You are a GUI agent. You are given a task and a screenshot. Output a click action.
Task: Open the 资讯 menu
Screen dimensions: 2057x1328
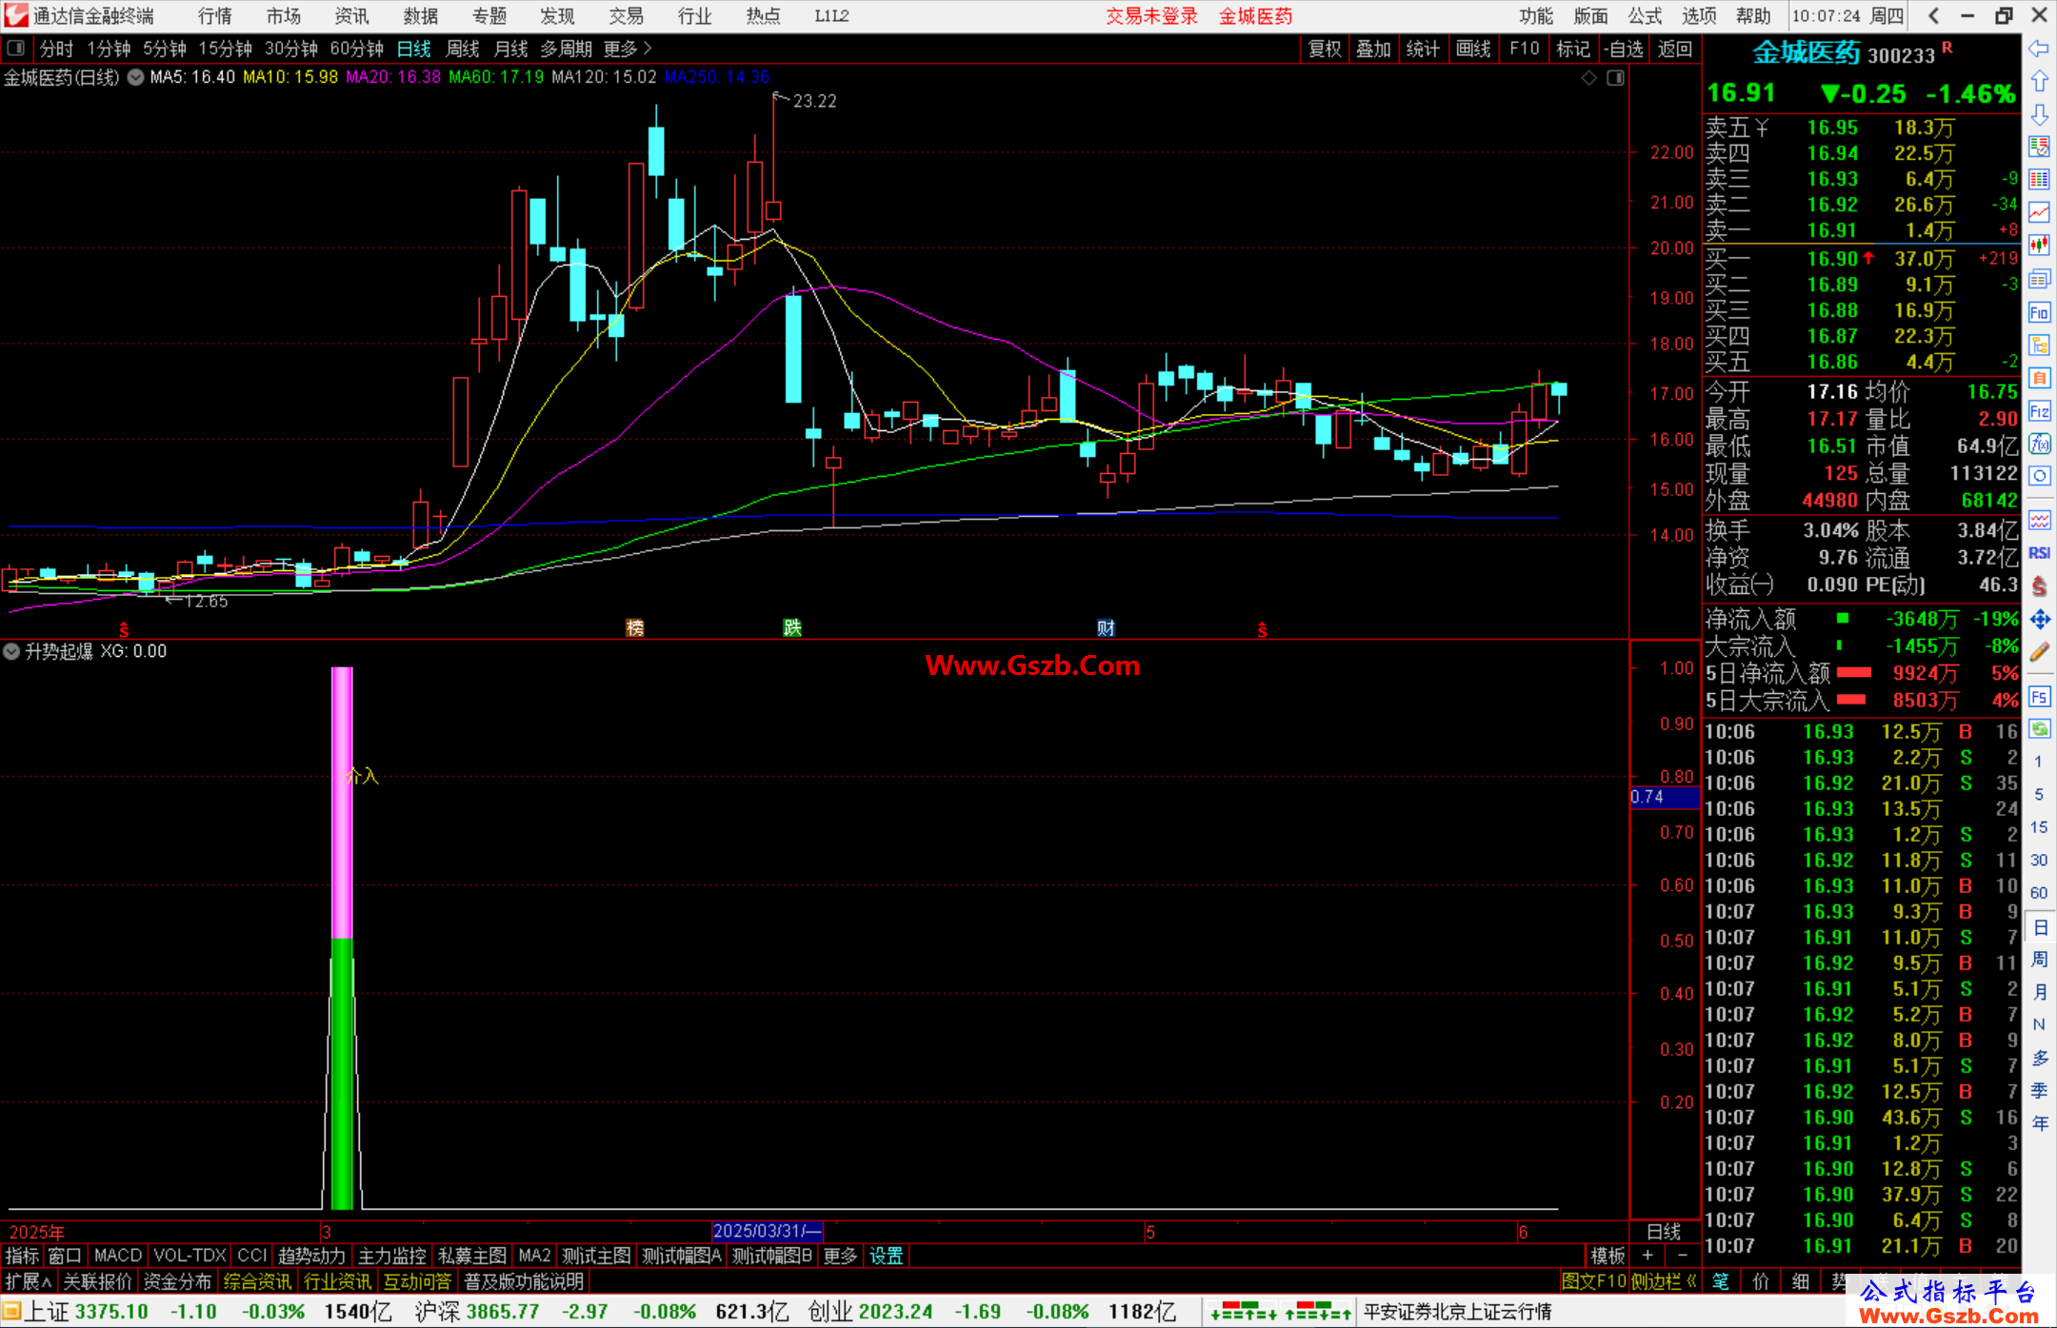[352, 16]
